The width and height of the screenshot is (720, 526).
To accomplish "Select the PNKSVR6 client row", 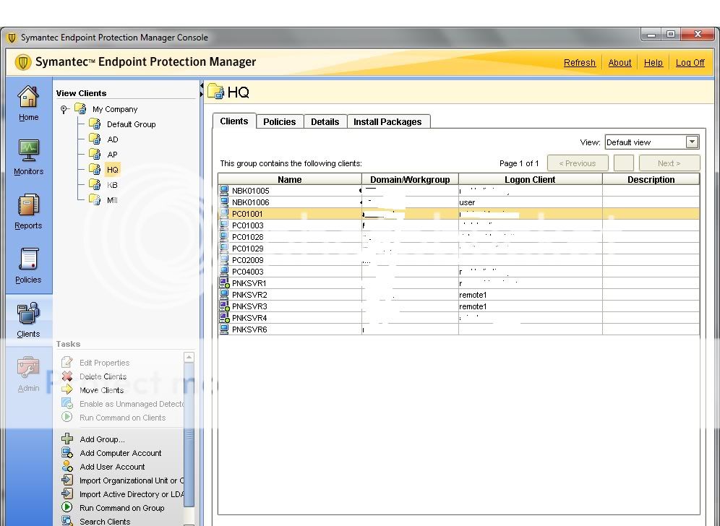I will point(459,329).
